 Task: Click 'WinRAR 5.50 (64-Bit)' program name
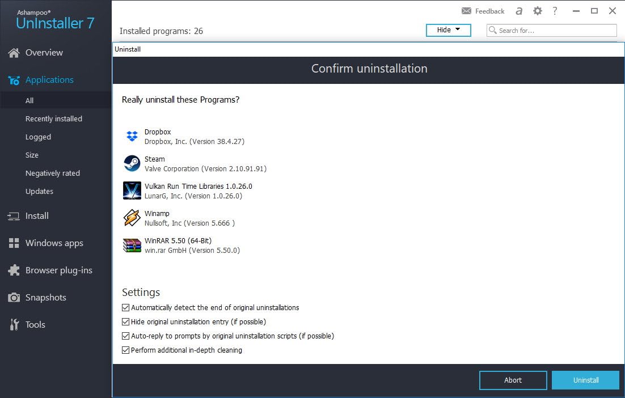(178, 240)
